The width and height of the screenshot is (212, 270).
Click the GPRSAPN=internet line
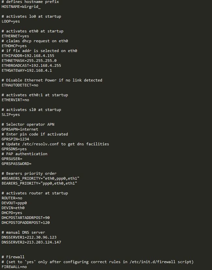pos(20,129)
